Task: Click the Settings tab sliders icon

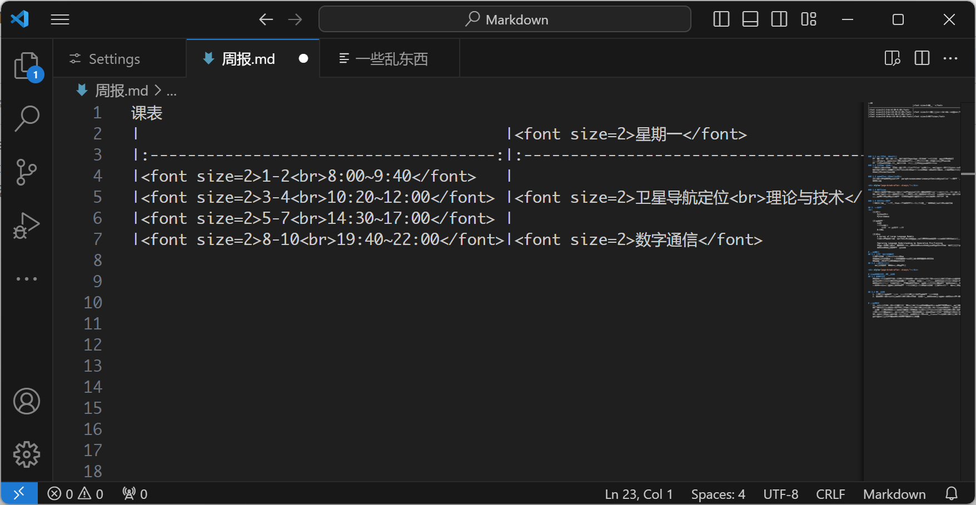Action: point(75,58)
